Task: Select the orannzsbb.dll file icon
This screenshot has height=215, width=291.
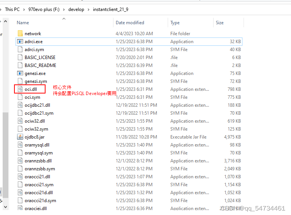Action: 20,161
